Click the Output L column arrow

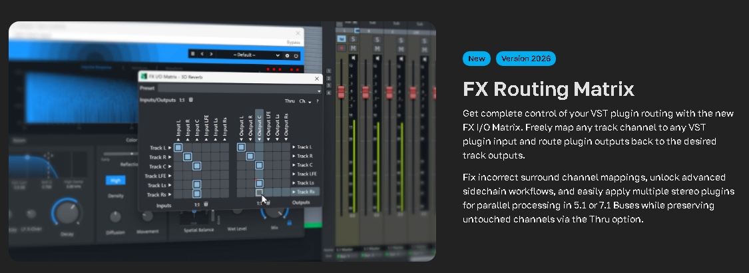coord(241,139)
